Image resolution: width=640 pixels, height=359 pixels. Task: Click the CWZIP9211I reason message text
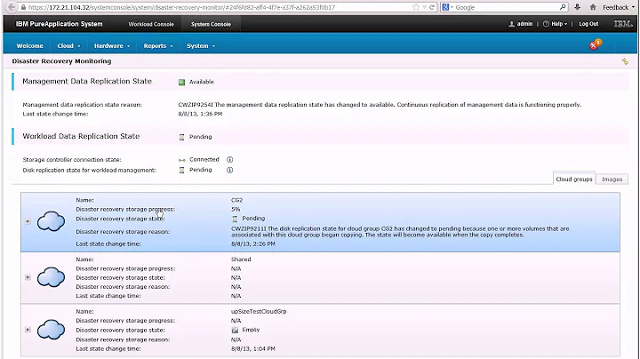(x=400, y=232)
